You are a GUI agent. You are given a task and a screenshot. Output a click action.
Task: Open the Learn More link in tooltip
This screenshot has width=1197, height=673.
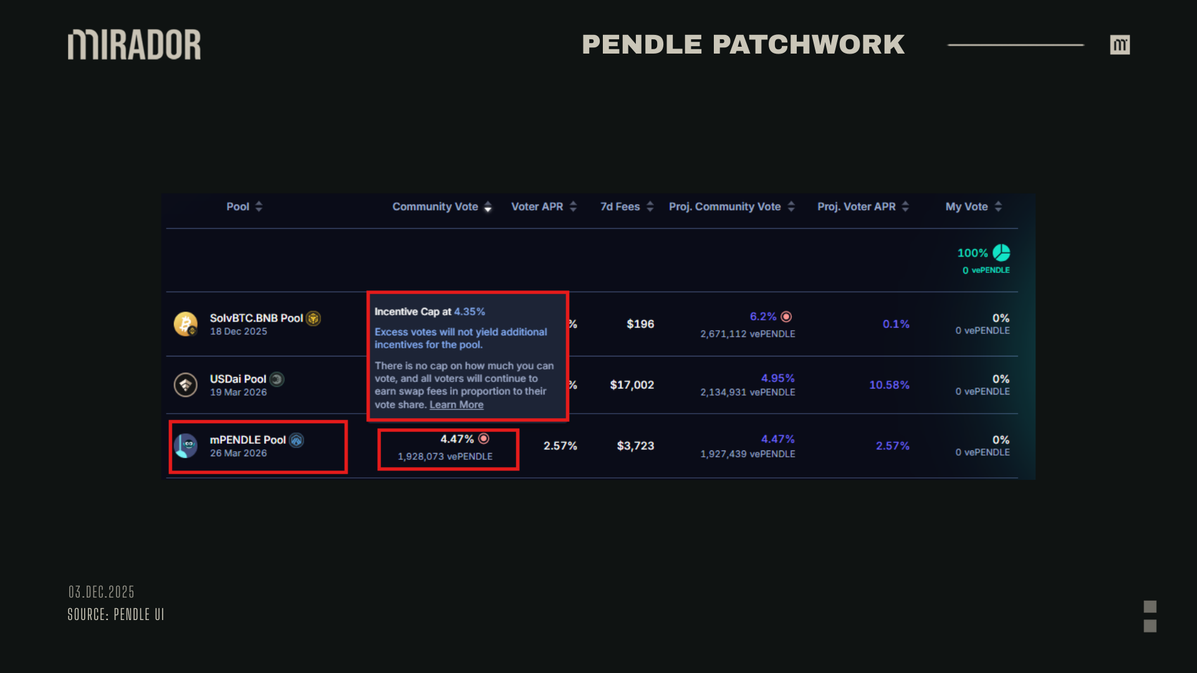point(456,405)
